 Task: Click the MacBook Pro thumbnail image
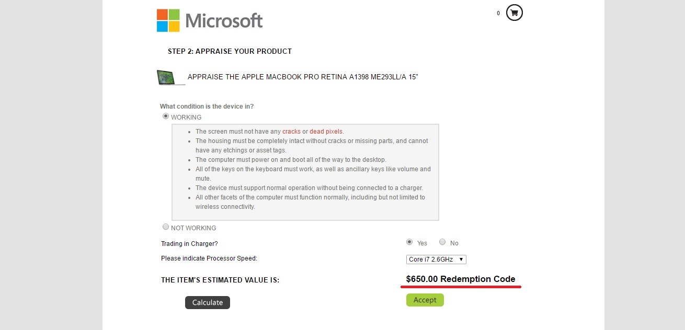[x=171, y=78]
